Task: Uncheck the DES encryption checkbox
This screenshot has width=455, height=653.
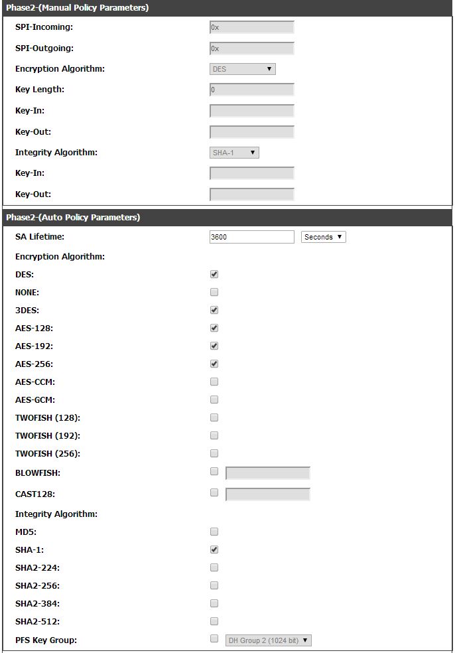Action: click(214, 274)
